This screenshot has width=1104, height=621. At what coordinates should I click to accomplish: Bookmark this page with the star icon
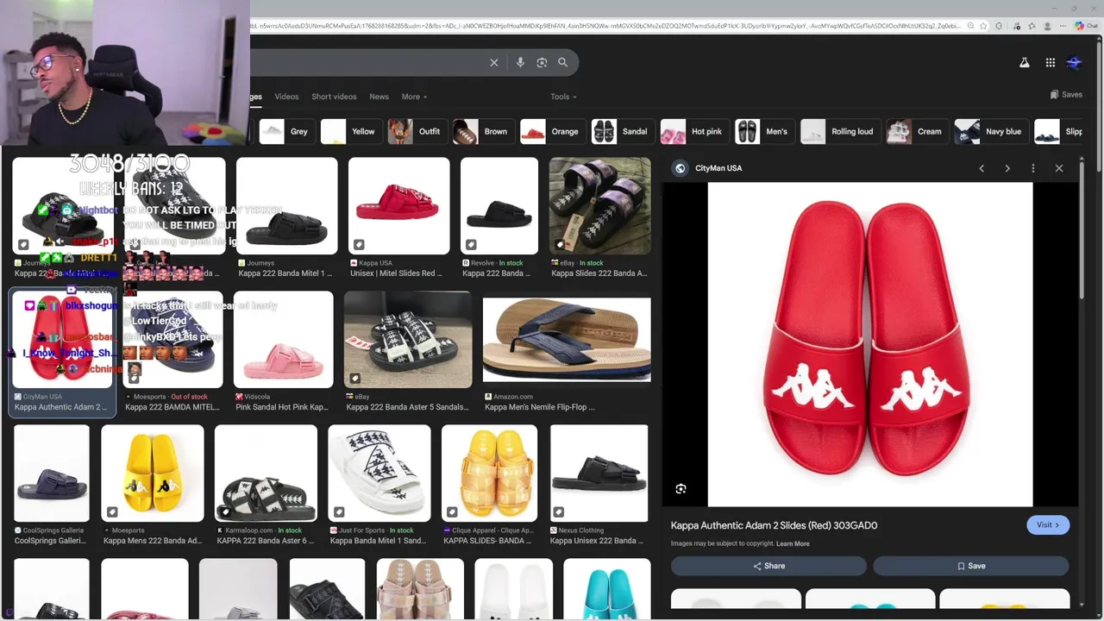click(x=983, y=26)
